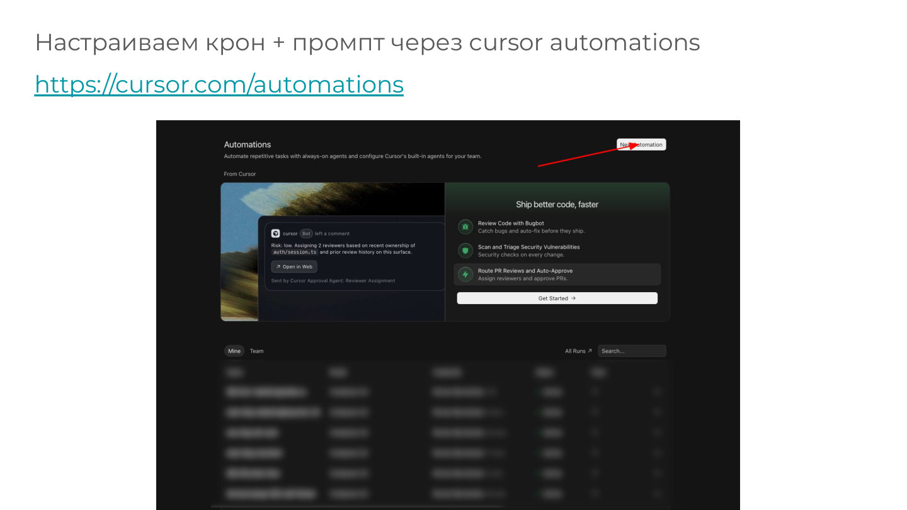Click the security shield icon
The height and width of the screenshot is (510, 907).
(465, 251)
